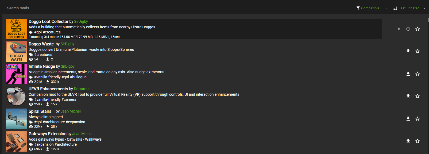Star the Spiral Stairs mod
429x154 pixels.
(418, 119)
